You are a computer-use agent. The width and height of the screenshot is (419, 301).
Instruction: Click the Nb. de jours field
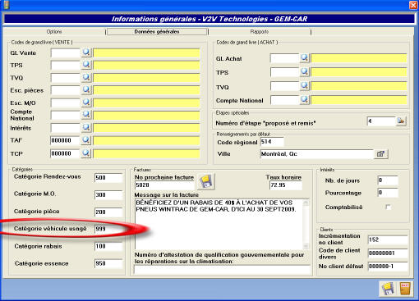(x=388, y=180)
